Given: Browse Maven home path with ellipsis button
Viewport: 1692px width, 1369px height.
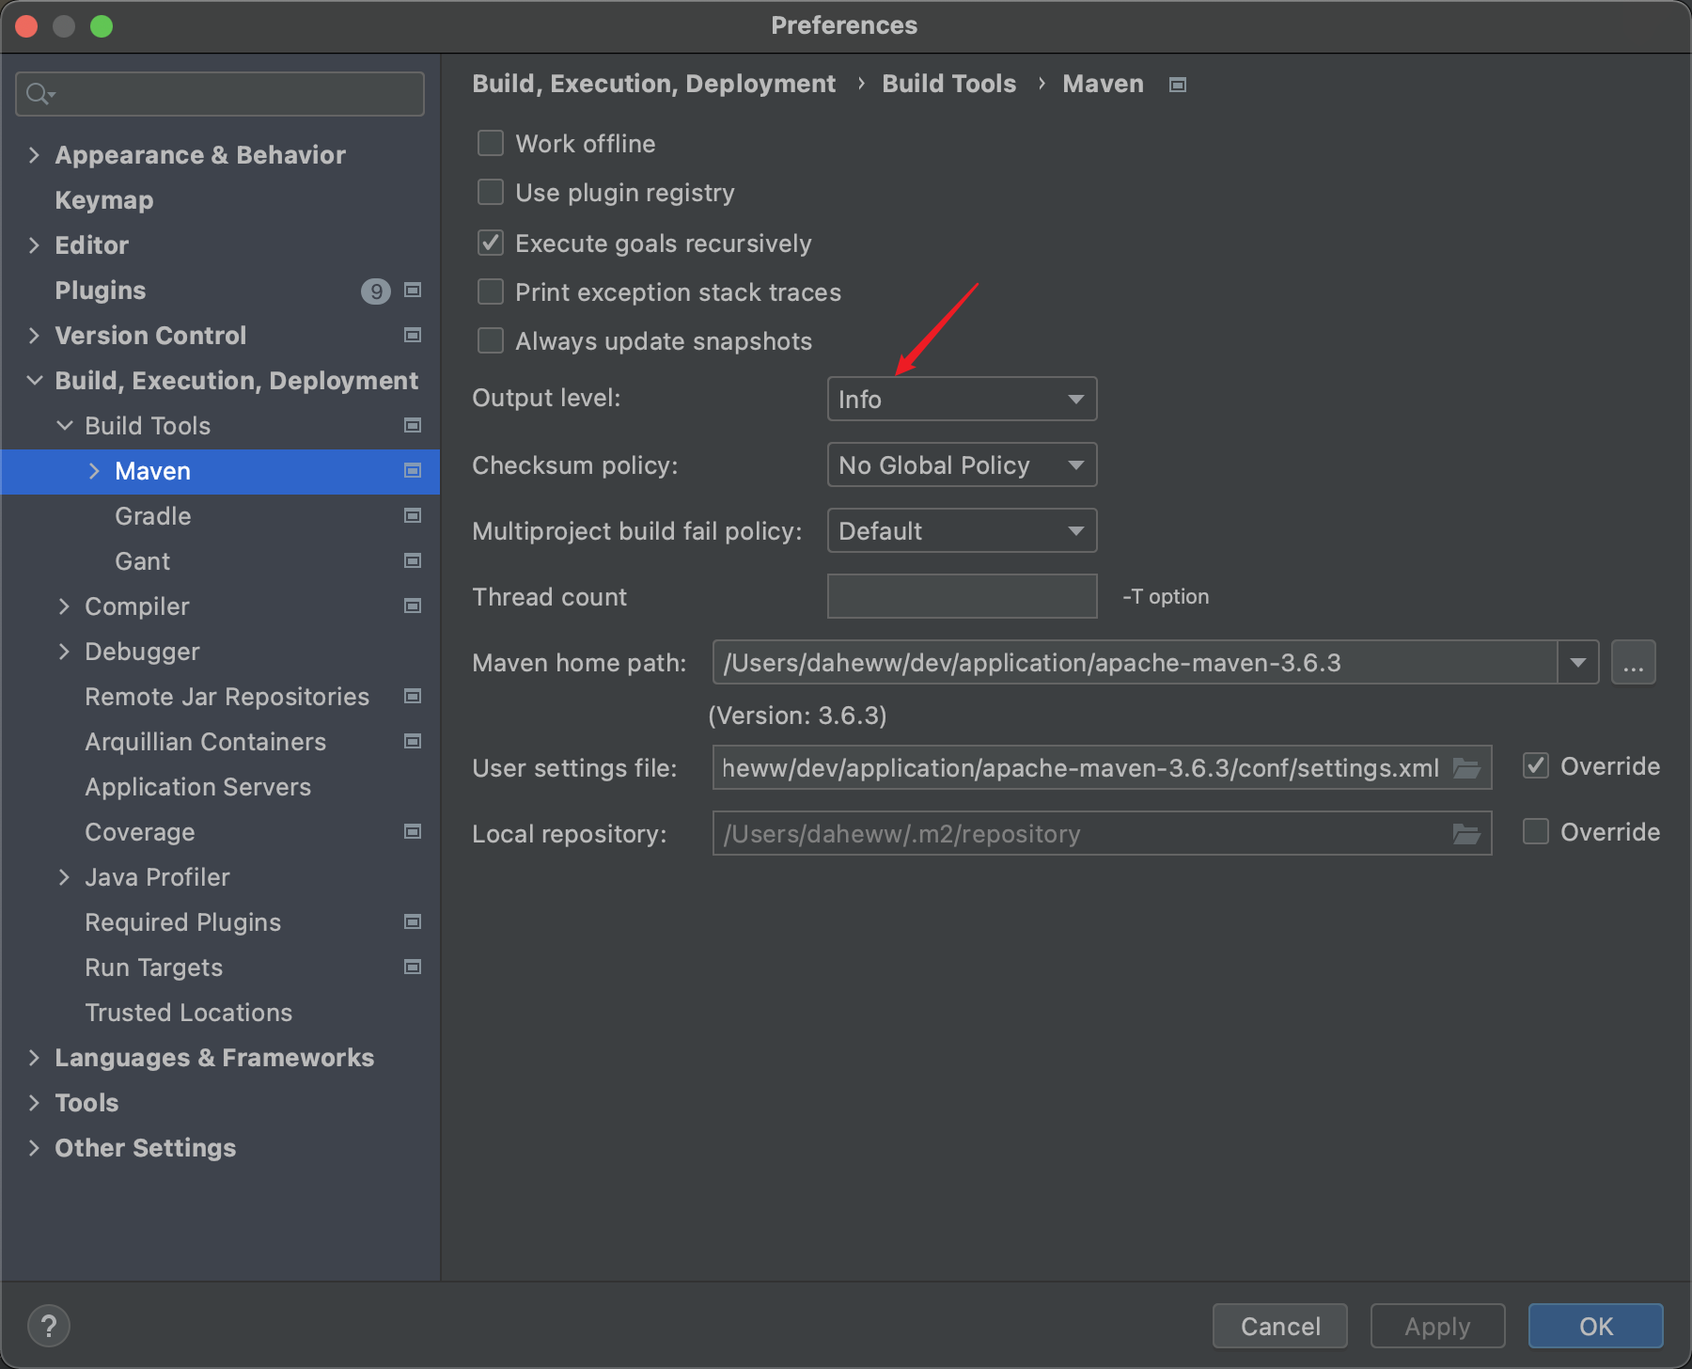Looking at the screenshot, I should pos(1634,663).
